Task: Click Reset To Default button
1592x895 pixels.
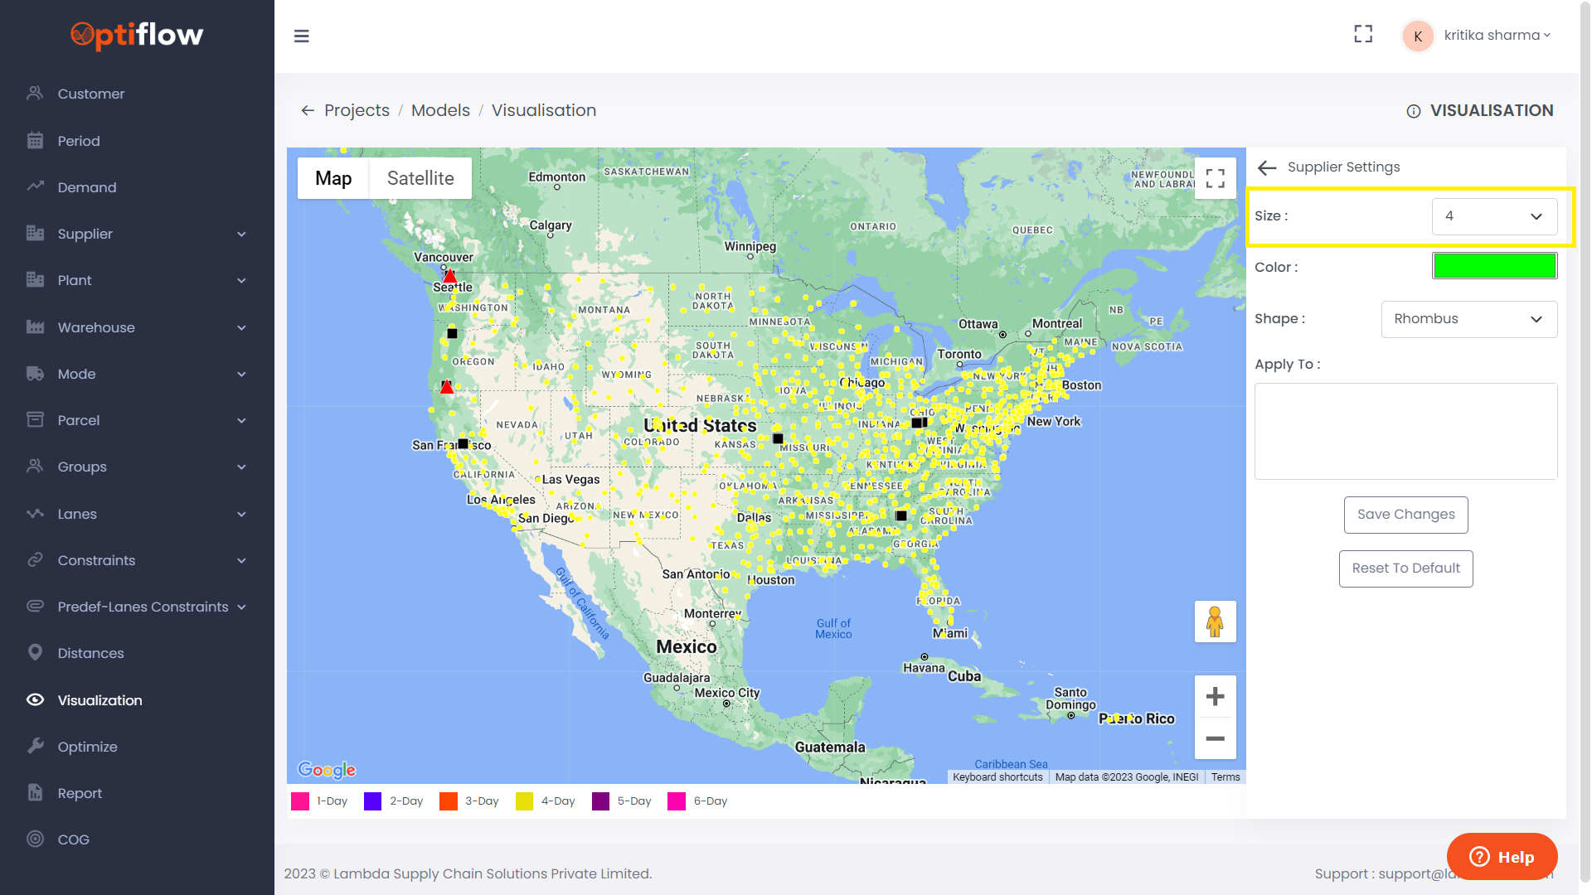Action: pos(1405,568)
